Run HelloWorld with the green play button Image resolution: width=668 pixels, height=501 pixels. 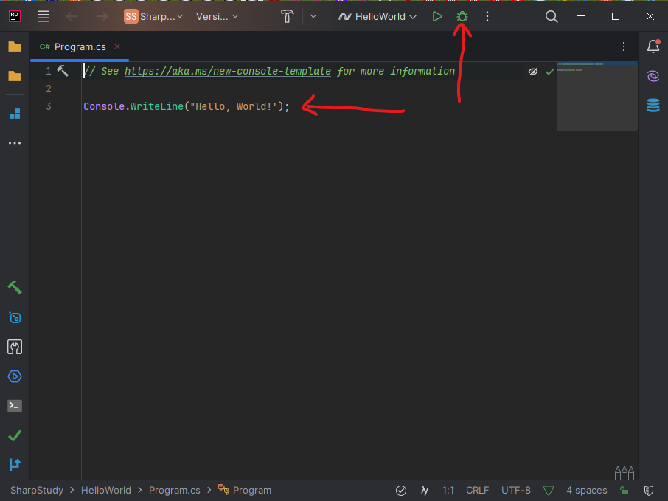[x=437, y=17]
